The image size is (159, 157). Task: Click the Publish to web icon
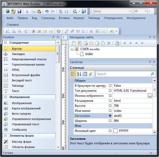84,11
